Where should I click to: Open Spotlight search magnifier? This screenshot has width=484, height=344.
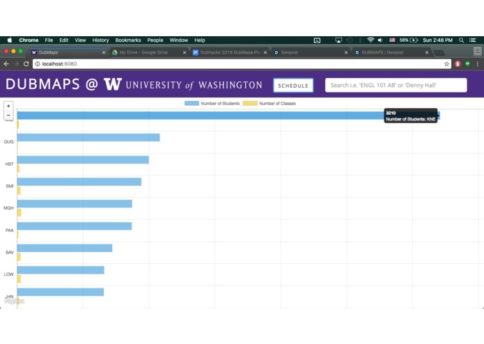[x=462, y=40]
